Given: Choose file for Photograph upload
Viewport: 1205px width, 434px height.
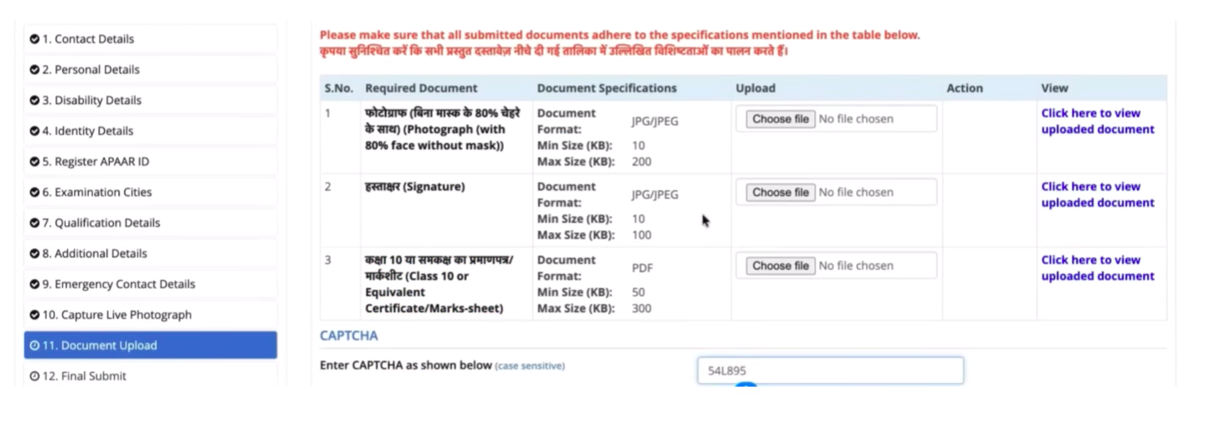Looking at the screenshot, I should (x=780, y=119).
